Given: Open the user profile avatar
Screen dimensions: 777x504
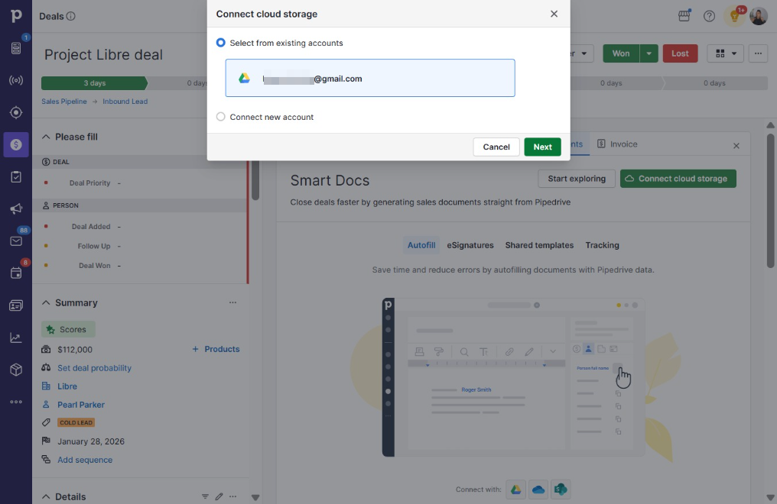Looking at the screenshot, I should [758, 16].
